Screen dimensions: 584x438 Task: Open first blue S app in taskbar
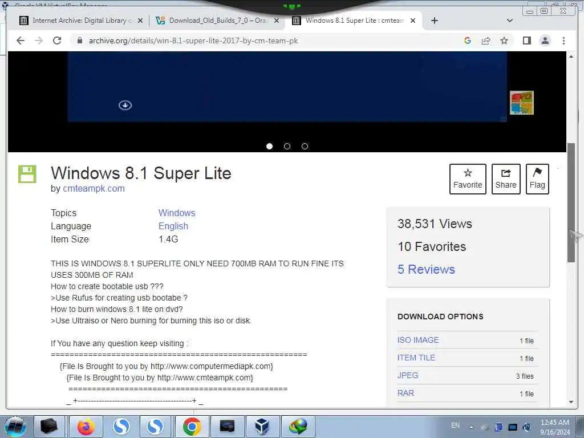(x=121, y=427)
